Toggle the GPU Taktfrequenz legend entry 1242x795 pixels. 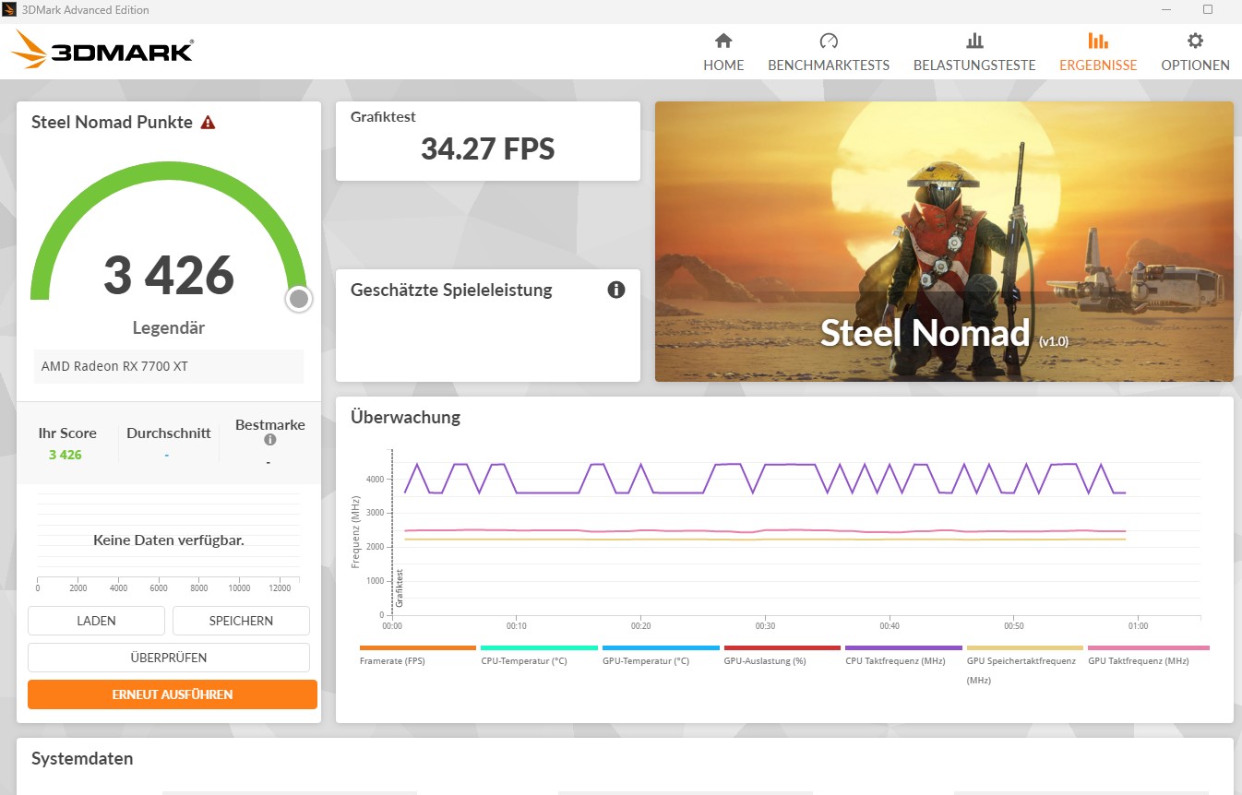pos(1148,655)
